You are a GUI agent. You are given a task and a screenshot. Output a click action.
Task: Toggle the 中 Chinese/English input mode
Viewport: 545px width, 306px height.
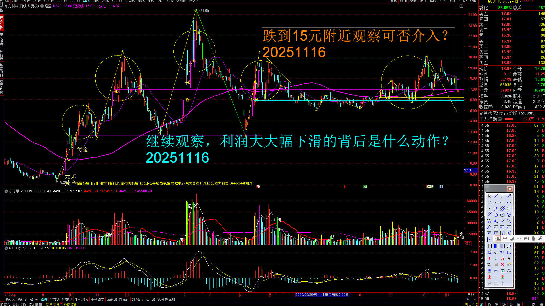point(505,239)
